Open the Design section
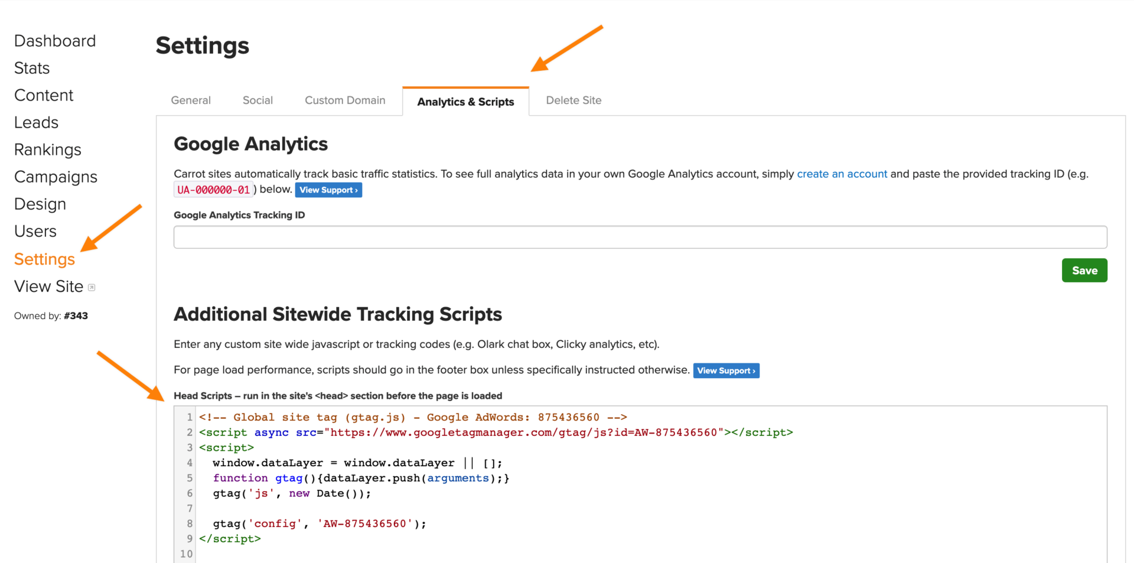 (40, 204)
